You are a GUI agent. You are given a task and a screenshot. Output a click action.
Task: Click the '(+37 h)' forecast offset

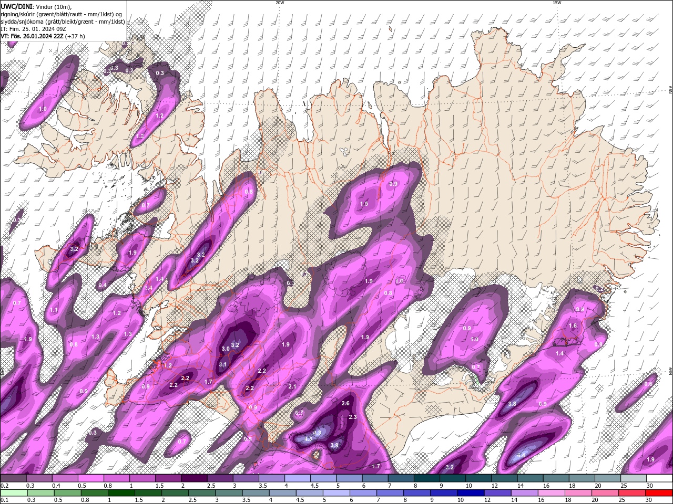[x=75, y=36]
